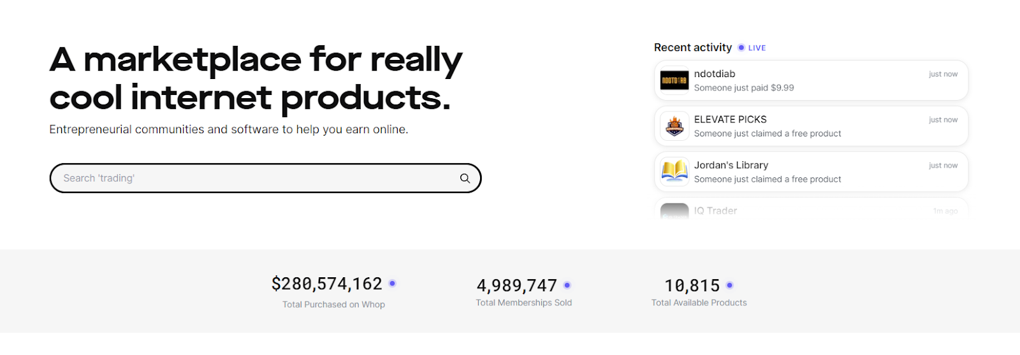Open the partially visible IQ Trader title

(x=715, y=211)
